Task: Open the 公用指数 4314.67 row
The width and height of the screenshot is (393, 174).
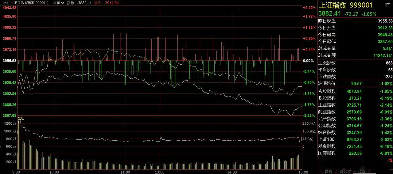Action: [355, 126]
